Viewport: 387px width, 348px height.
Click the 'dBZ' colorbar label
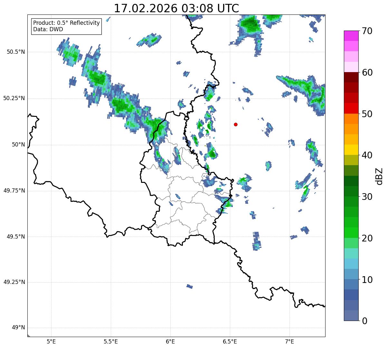click(379, 176)
